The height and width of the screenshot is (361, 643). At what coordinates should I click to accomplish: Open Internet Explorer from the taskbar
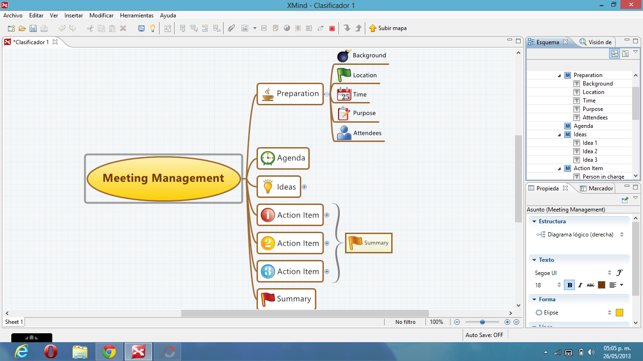tap(22, 352)
